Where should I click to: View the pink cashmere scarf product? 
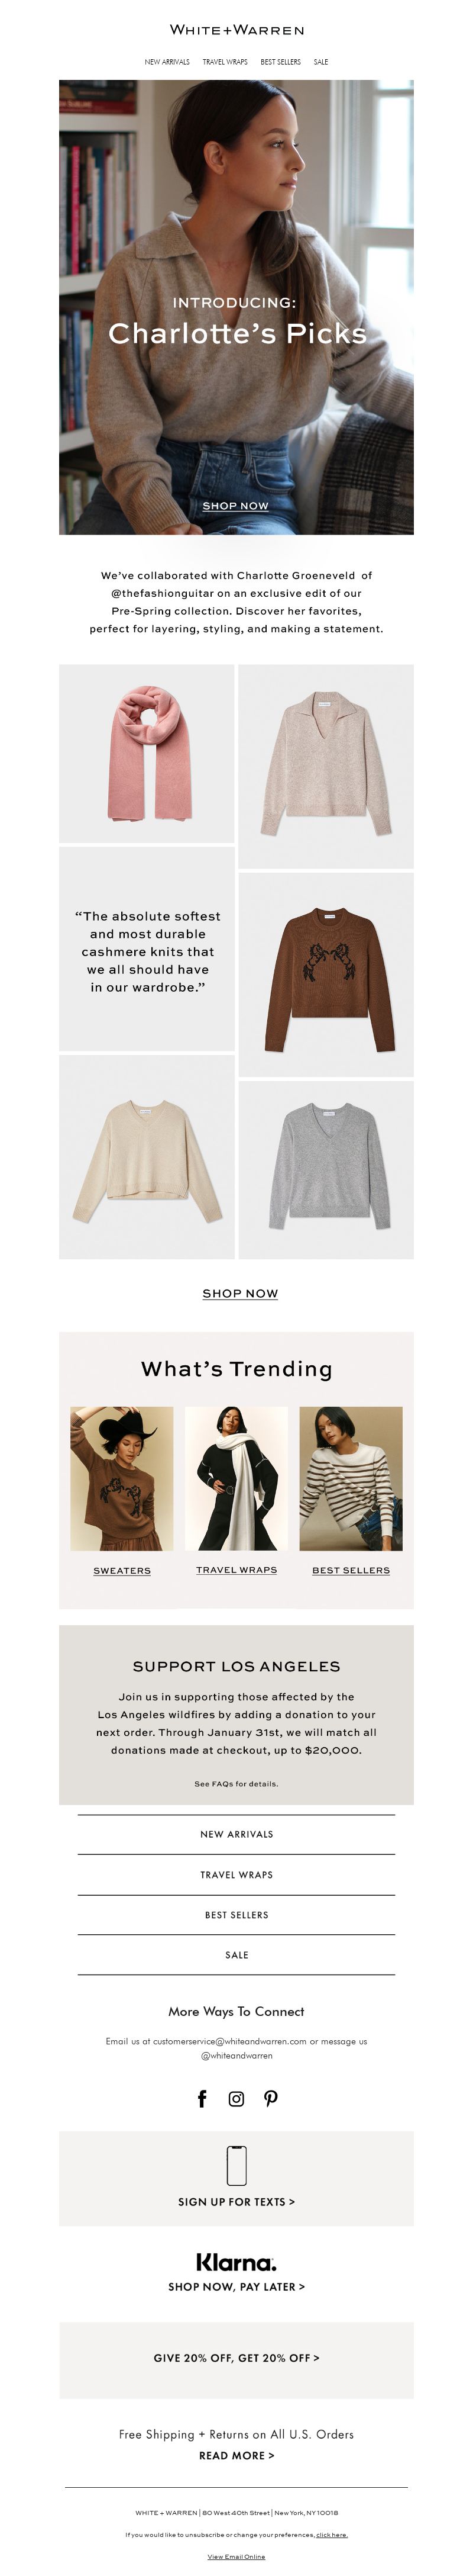pos(147,753)
